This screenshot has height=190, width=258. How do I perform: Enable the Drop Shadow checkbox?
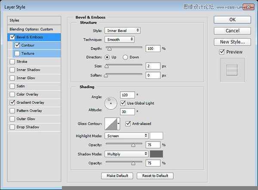pos(12,127)
